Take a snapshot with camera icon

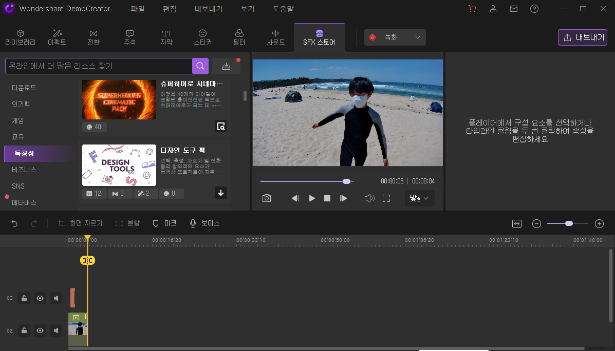pyautogui.click(x=267, y=198)
